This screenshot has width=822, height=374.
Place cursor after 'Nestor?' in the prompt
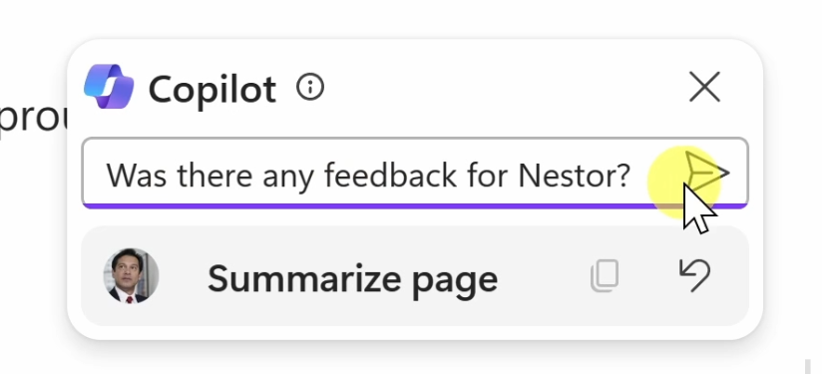coord(632,175)
